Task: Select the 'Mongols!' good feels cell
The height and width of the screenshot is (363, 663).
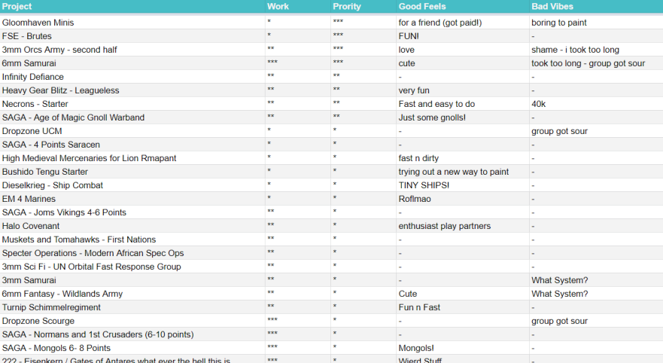Action: click(416, 348)
